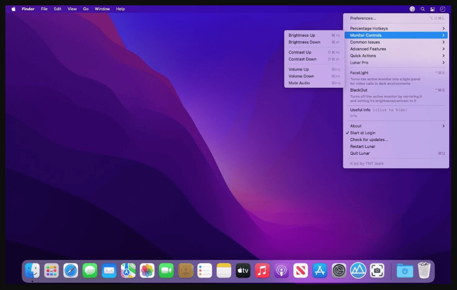Expand the About submenu
The height and width of the screenshot is (290, 457).
(x=396, y=126)
